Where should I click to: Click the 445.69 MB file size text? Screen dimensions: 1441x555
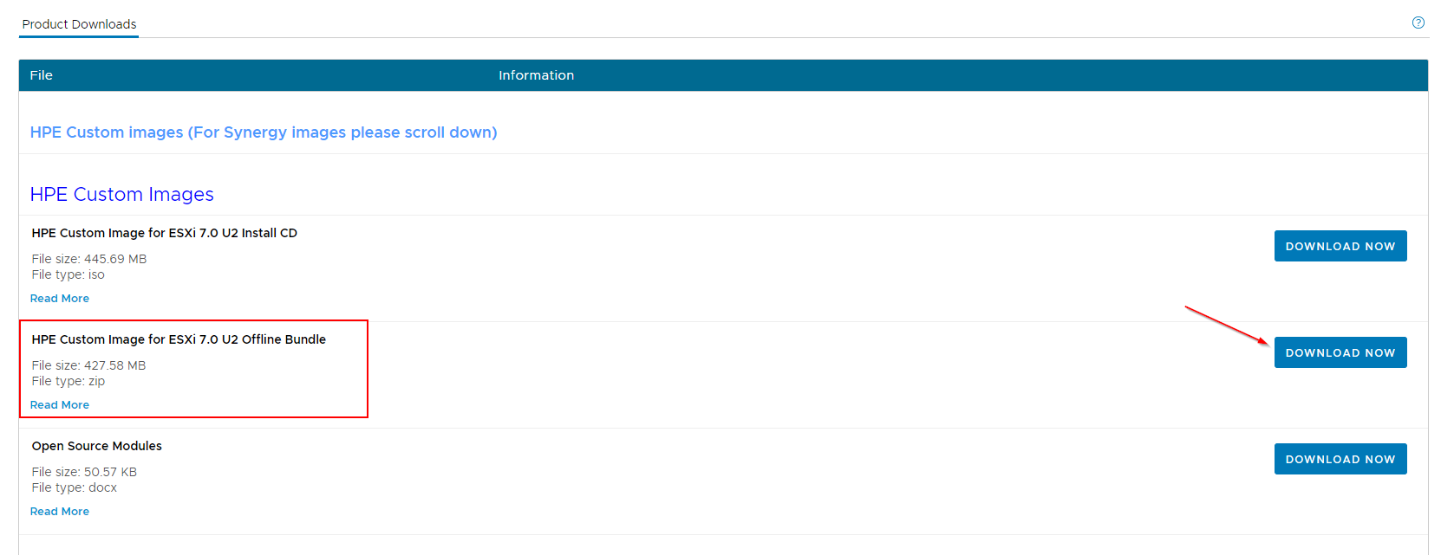89,259
